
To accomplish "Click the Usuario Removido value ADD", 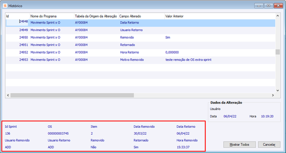I will (x=8, y=147).
